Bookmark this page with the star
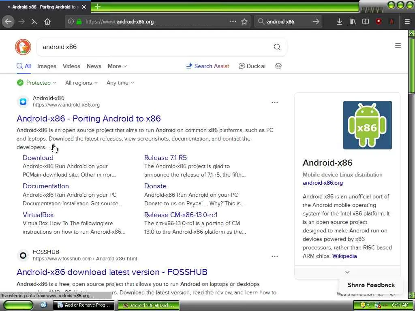This screenshot has height=311, width=415. click(244, 22)
